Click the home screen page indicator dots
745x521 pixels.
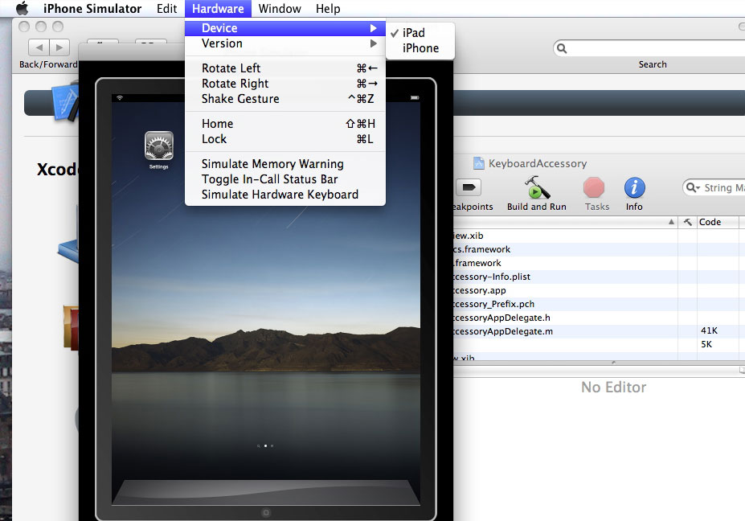coord(265,446)
